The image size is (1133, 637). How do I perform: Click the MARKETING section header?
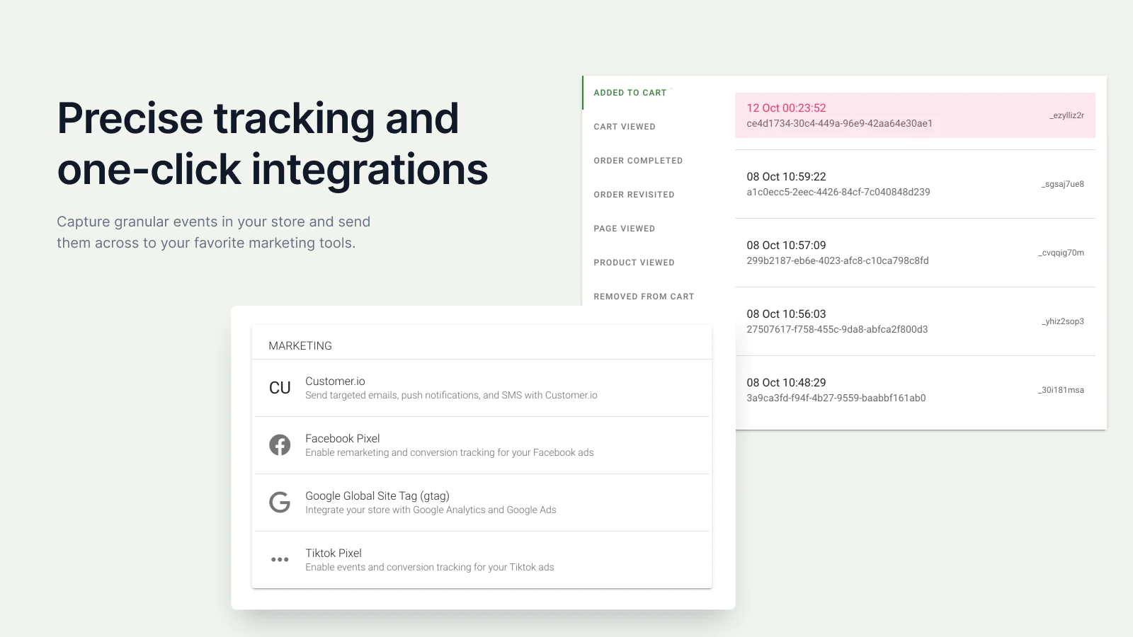(300, 345)
